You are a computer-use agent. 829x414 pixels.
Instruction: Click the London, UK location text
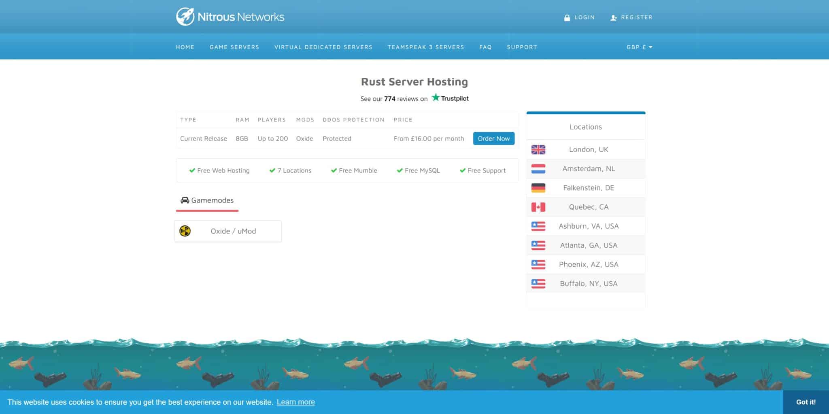point(589,149)
